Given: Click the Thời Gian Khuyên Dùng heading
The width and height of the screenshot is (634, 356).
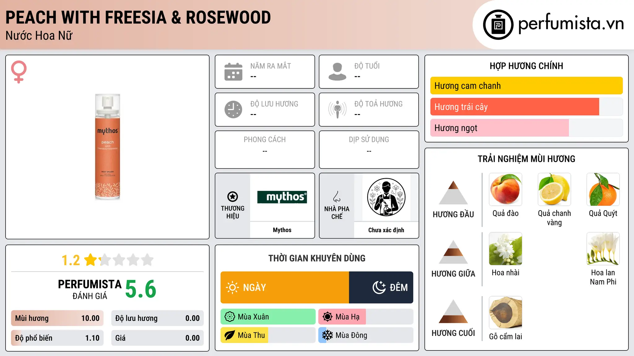Looking at the screenshot, I should point(317,258).
